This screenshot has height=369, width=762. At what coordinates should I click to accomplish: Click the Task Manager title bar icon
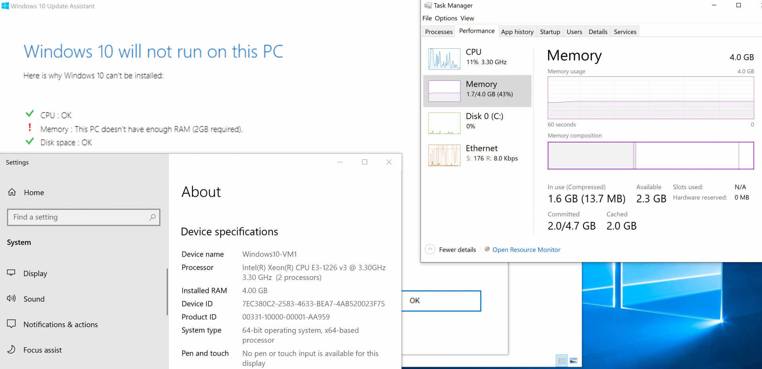[x=428, y=5]
